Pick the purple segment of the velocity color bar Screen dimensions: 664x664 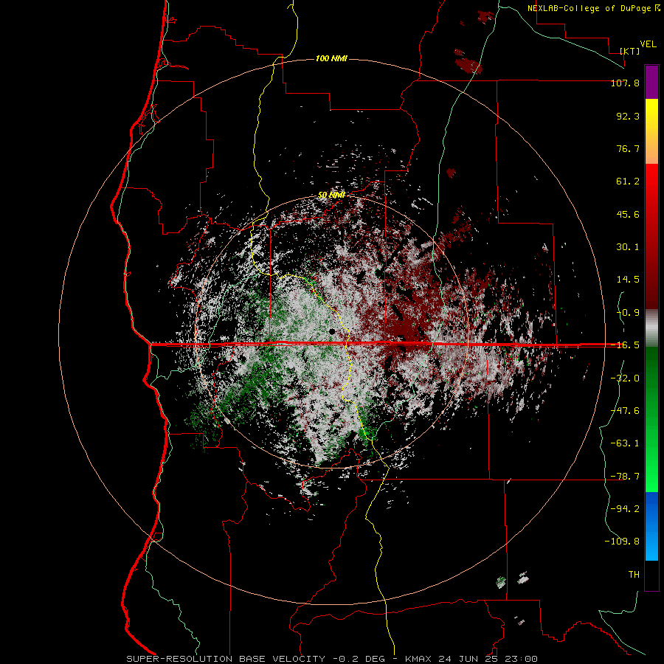pos(651,82)
